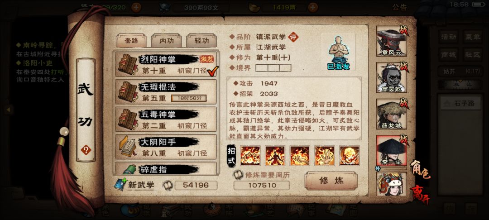Image resolution: width=489 pixels, height=220 pixels.
Task: Tap the 新武学 book icon
Action: point(120,185)
